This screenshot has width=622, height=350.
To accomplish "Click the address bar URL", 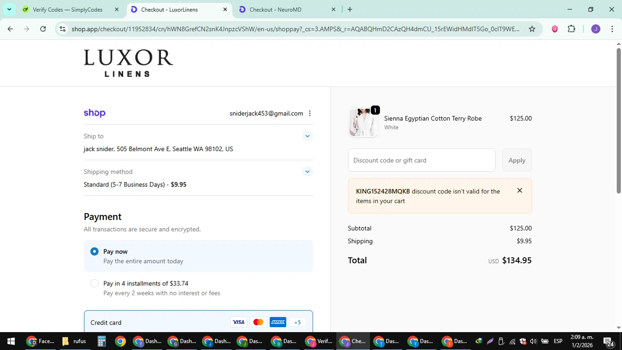I will (295, 29).
